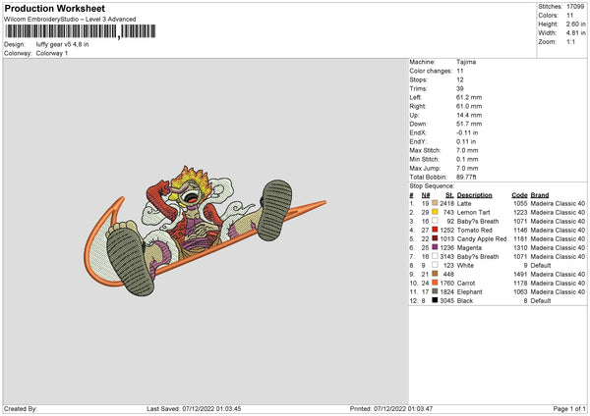Image resolution: width=590 pixels, height=416 pixels.
Task: Click the EndY value '0.11 in'
Action: 466,141
